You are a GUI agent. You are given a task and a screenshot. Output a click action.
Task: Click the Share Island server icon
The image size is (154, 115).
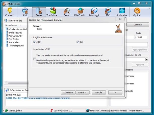coord(7,42)
